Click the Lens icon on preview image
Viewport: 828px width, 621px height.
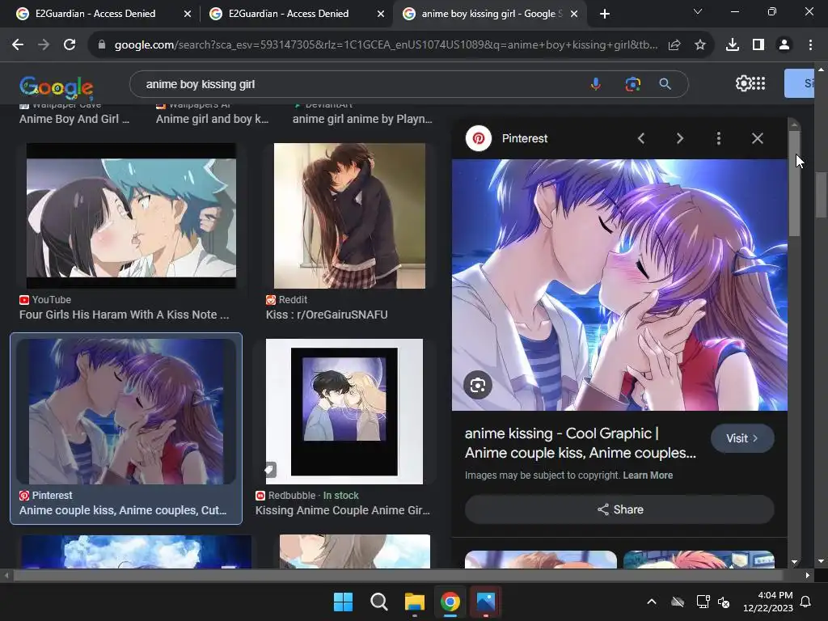[x=478, y=385]
